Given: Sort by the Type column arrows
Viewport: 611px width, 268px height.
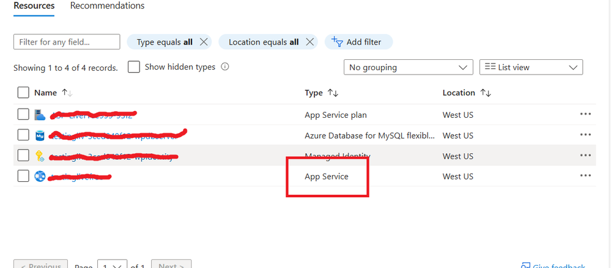Looking at the screenshot, I should click(333, 93).
